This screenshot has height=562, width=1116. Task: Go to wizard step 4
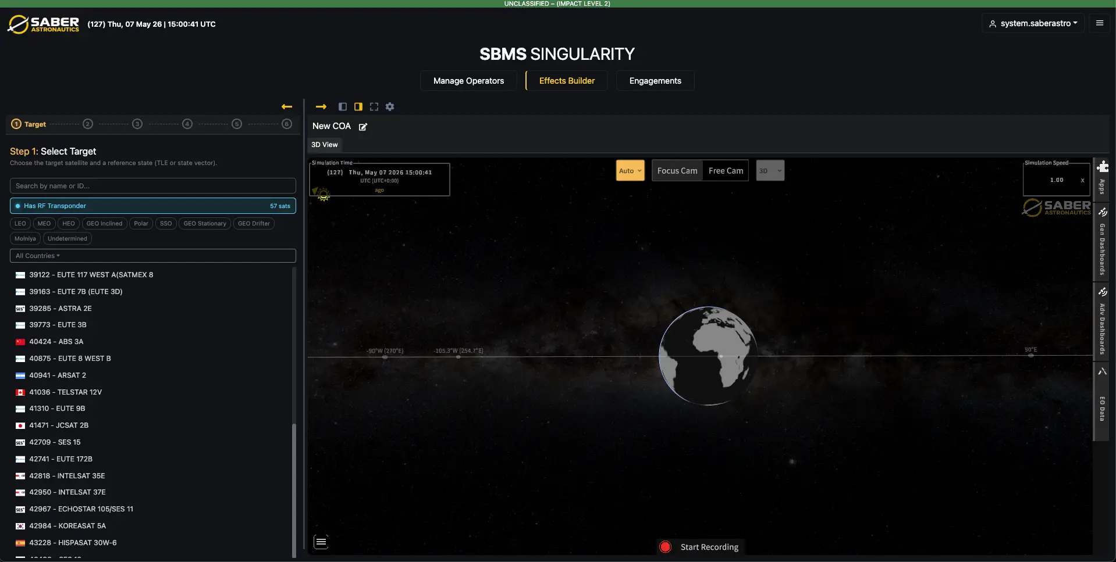tap(187, 124)
